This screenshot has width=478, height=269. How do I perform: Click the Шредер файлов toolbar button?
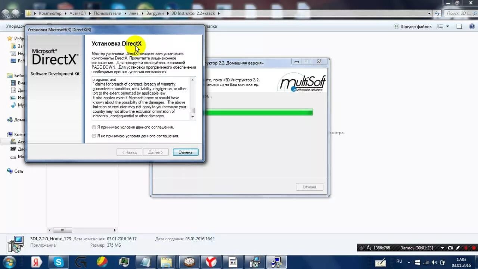tap(413, 27)
